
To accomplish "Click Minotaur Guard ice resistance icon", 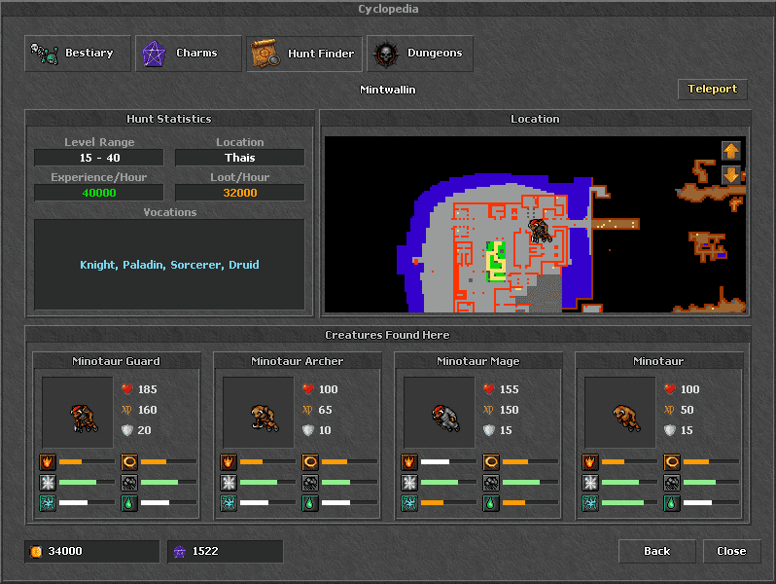I will click(48, 483).
